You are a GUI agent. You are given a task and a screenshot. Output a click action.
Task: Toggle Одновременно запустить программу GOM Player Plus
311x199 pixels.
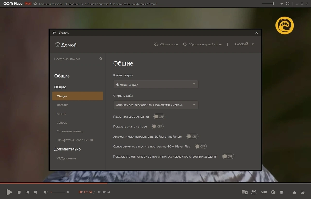(x=201, y=146)
